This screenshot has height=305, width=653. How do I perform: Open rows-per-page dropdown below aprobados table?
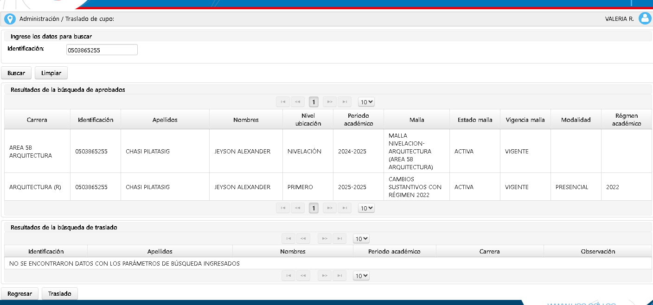click(366, 208)
